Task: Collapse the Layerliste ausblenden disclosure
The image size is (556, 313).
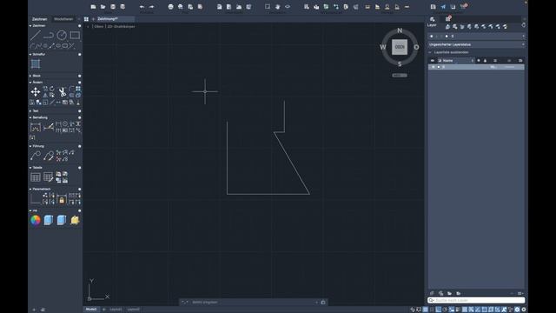Action: click(430, 52)
